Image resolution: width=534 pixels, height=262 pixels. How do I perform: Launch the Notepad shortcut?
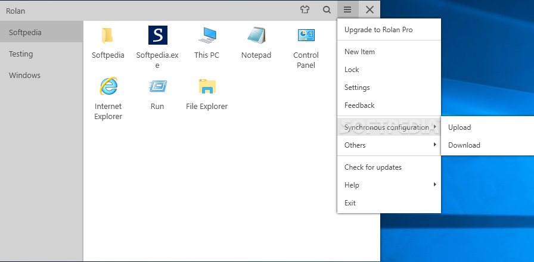256,43
